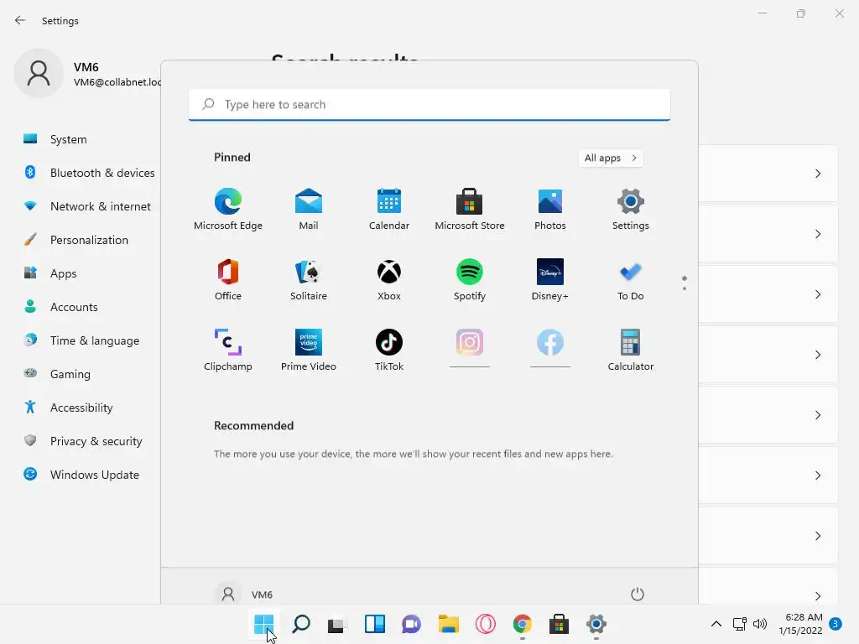Launch the Mail pinned app
859x644 pixels.
(x=309, y=209)
